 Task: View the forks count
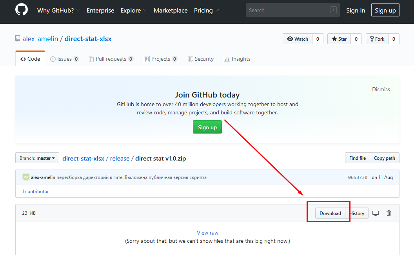pos(394,39)
